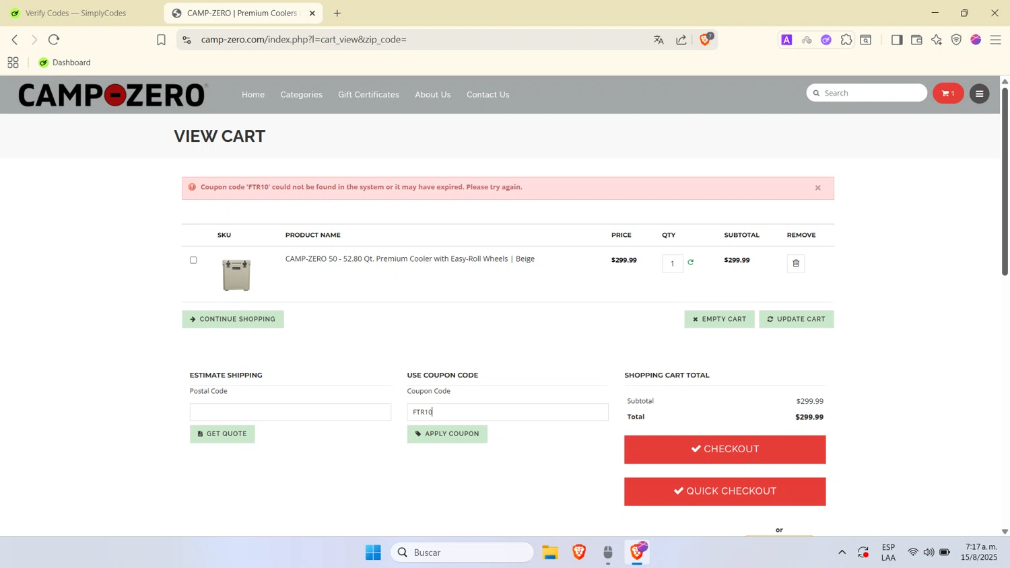Open Brave VPN shield icon
This screenshot has width=1010, height=568.
click(x=956, y=40)
